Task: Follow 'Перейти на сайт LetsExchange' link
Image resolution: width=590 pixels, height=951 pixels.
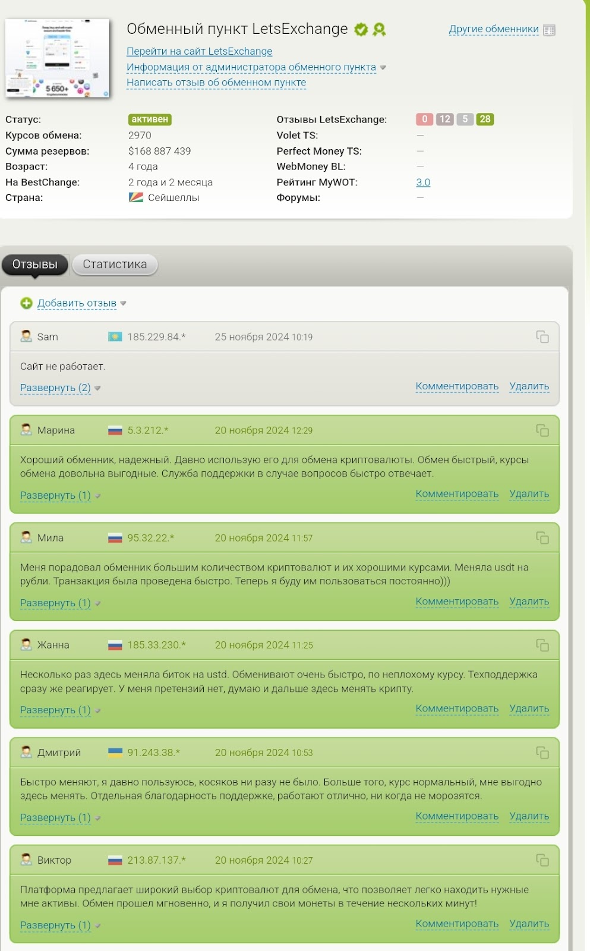Action: click(x=199, y=51)
